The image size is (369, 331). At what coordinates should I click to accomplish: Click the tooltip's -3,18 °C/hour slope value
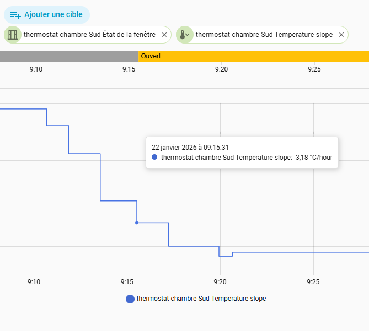pyautogui.click(x=312, y=158)
